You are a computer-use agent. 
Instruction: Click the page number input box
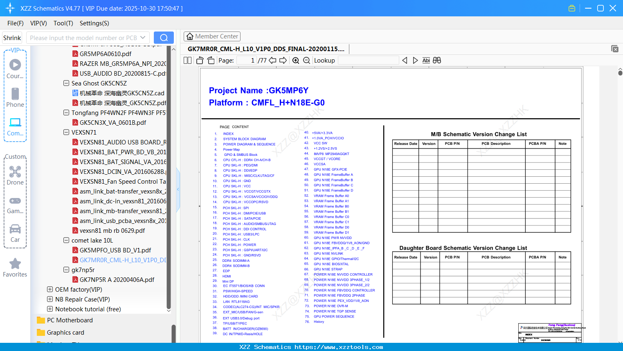(246, 60)
